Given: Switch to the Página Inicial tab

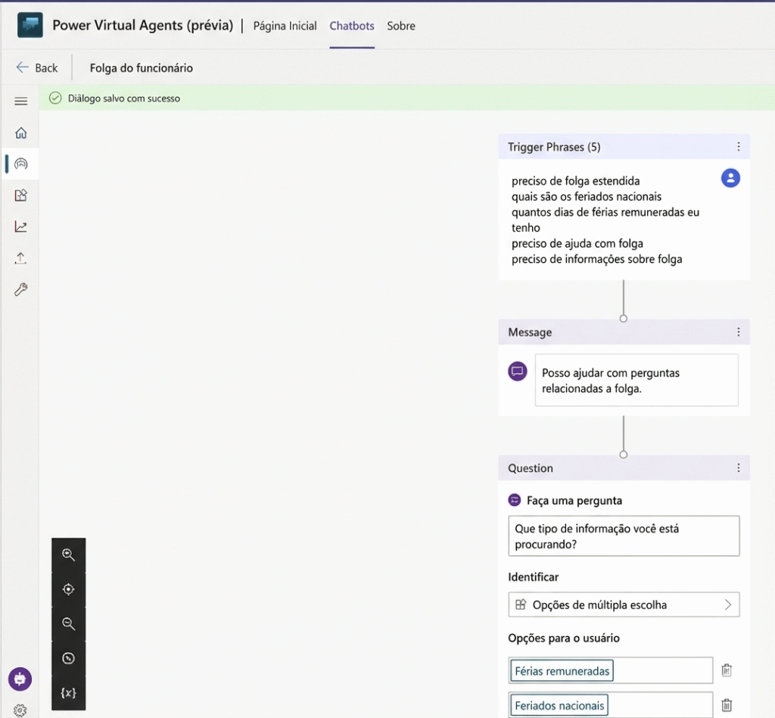Looking at the screenshot, I should click(x=285, y=26).
